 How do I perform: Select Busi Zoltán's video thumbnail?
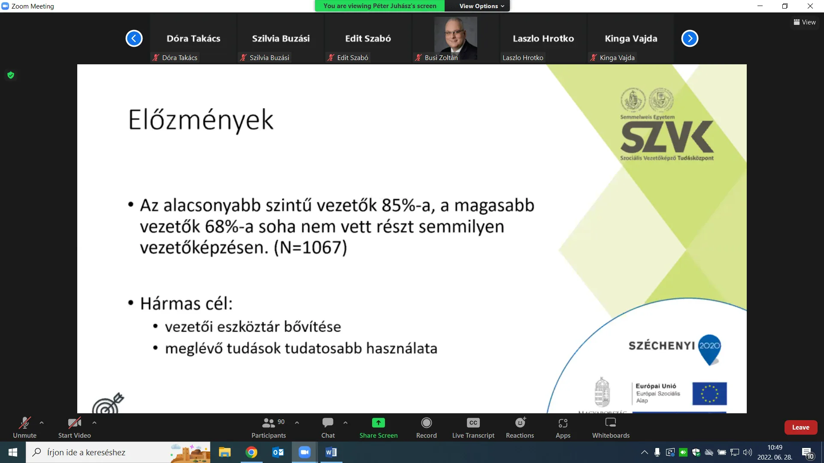click(456, 39)
